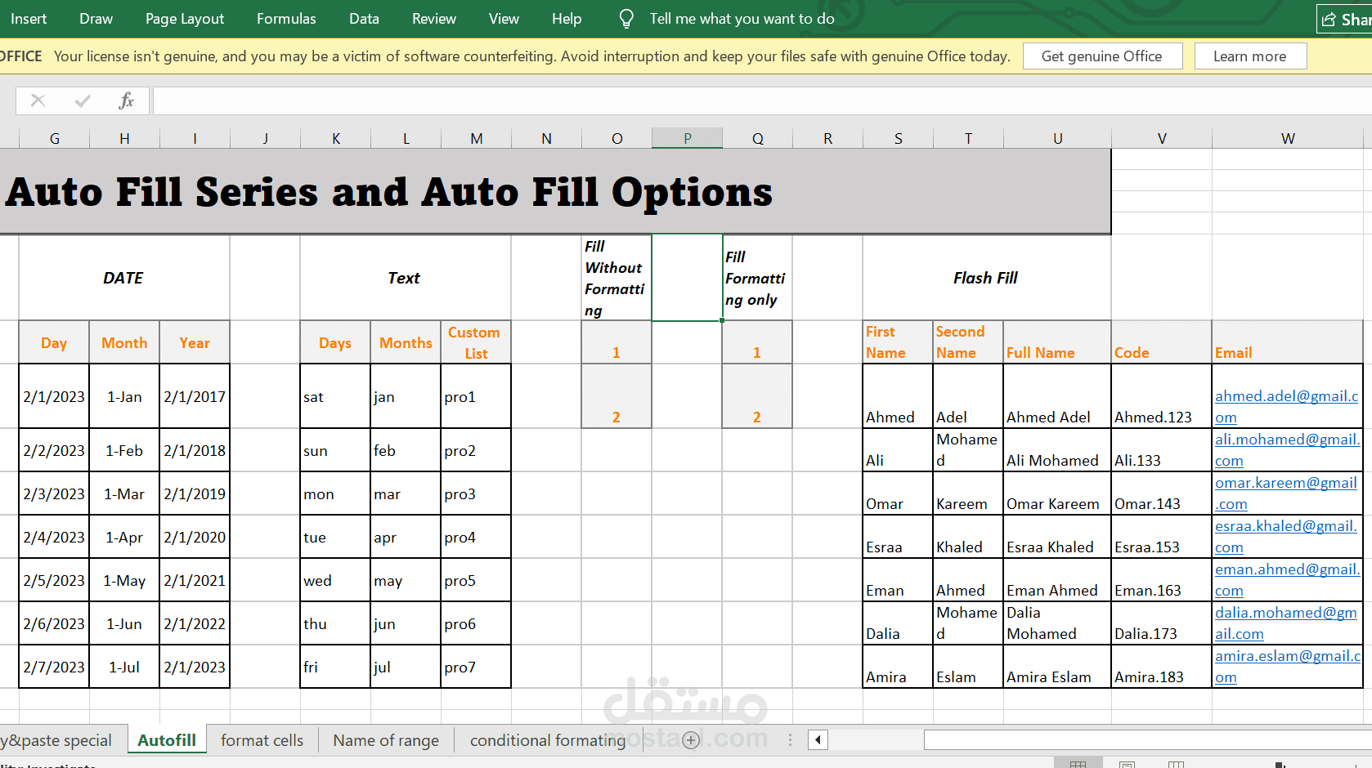1372x768 pixels.
Task: Select the Full Name header cell
Action: (1057, 342)
